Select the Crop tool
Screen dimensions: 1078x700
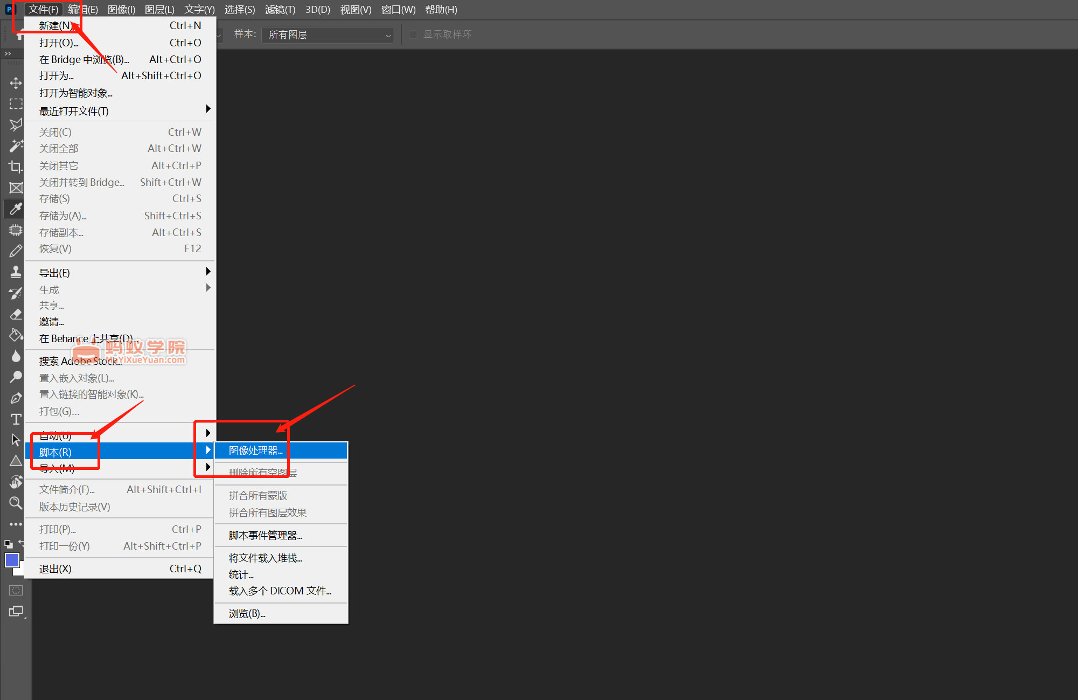click(16, 167)
